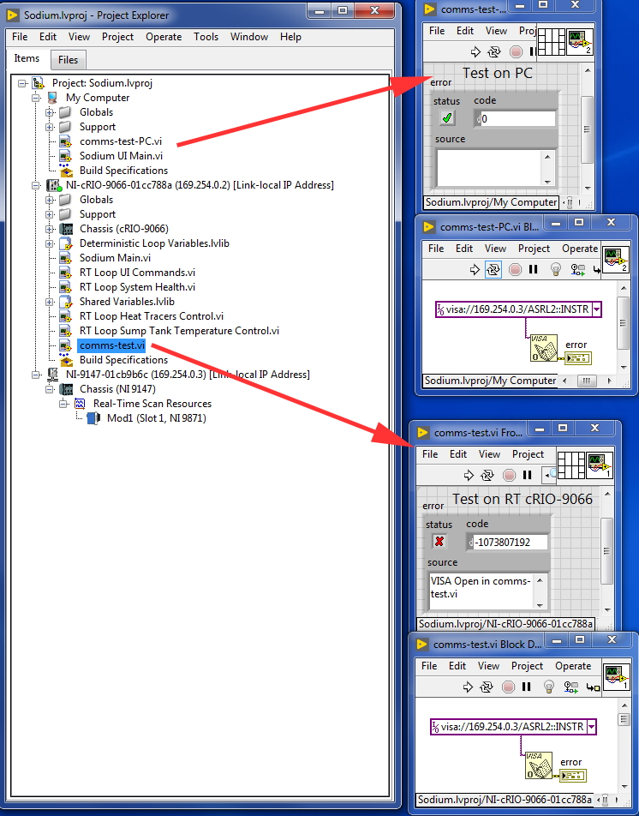Collapse the NI-cRIO-9066 target node
This screenshot has width=639, height=816.
(x=35, y=185)
